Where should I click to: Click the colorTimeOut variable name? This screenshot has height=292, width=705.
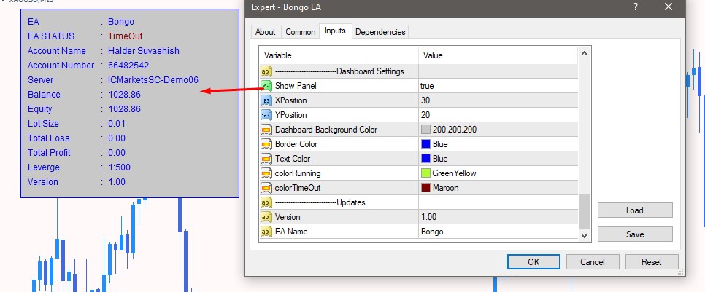(x=298, y=188)
